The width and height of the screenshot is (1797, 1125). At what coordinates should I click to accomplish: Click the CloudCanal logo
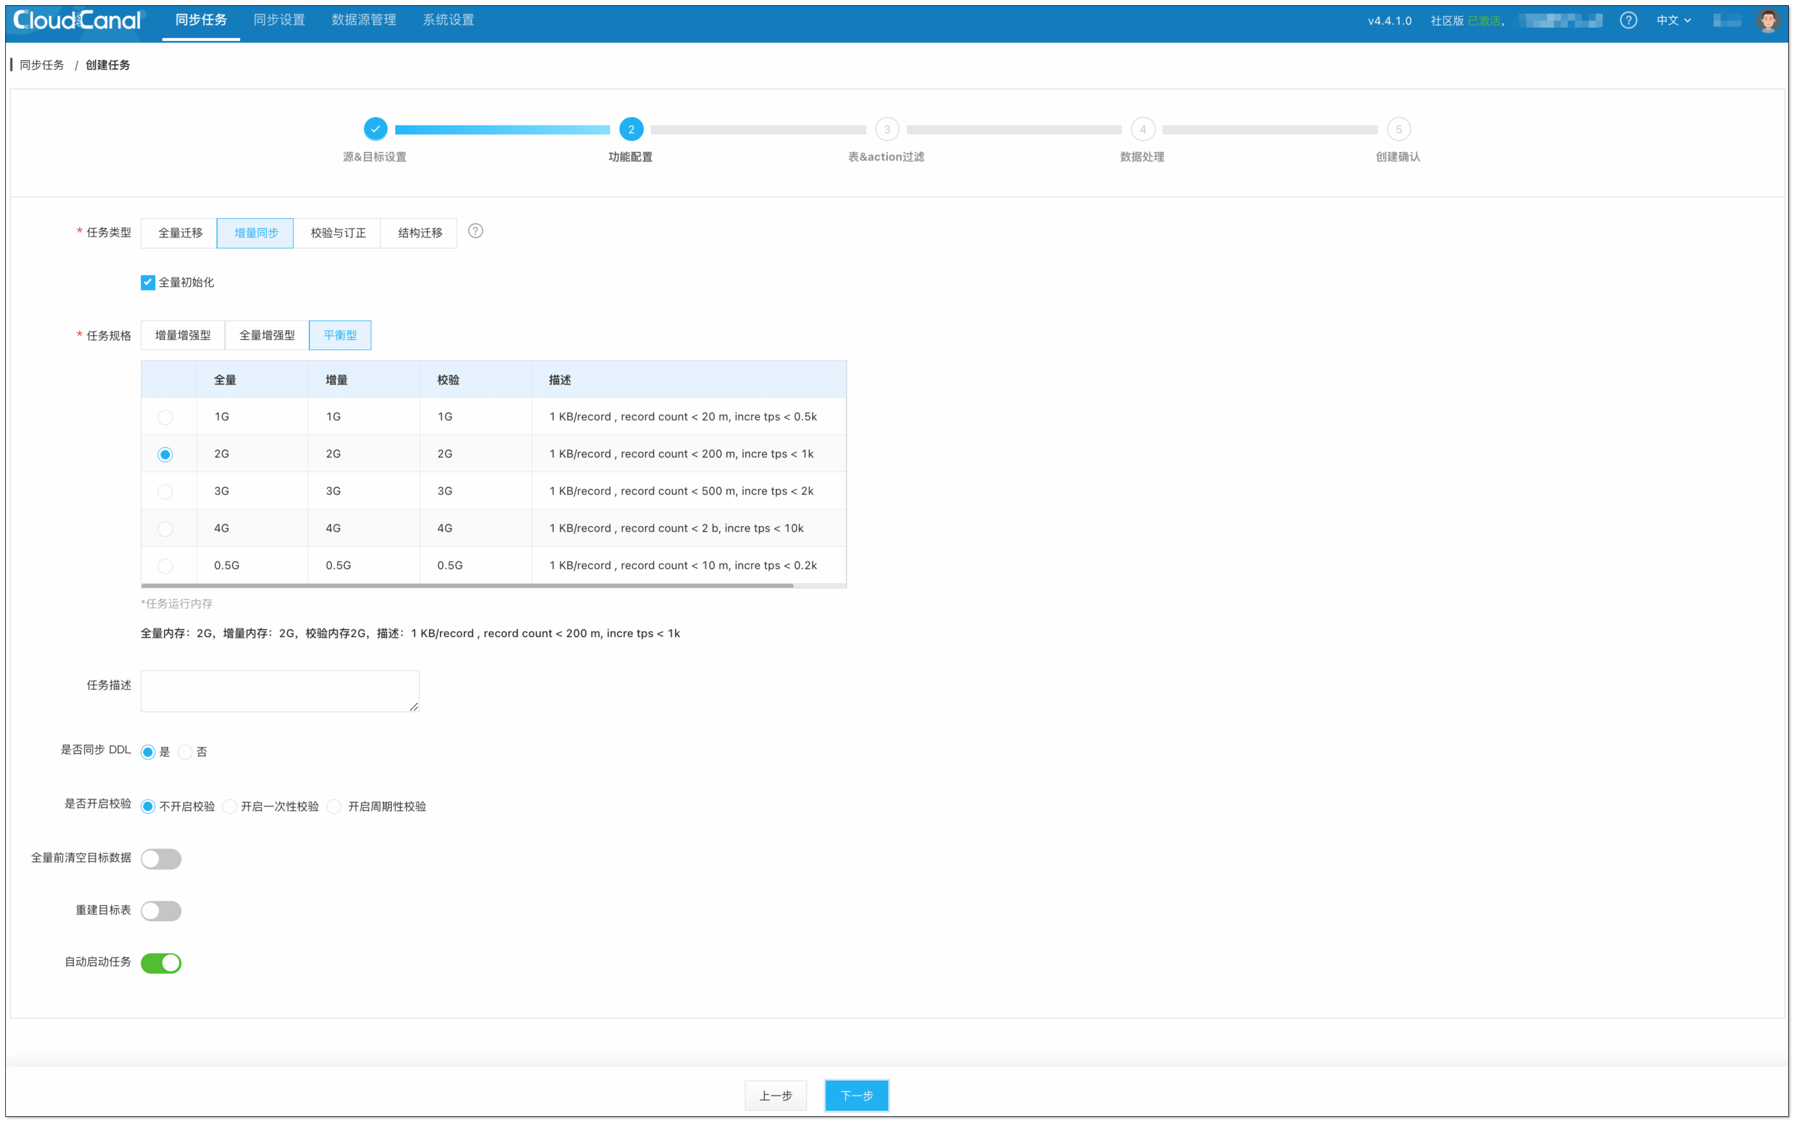[77, 20]
